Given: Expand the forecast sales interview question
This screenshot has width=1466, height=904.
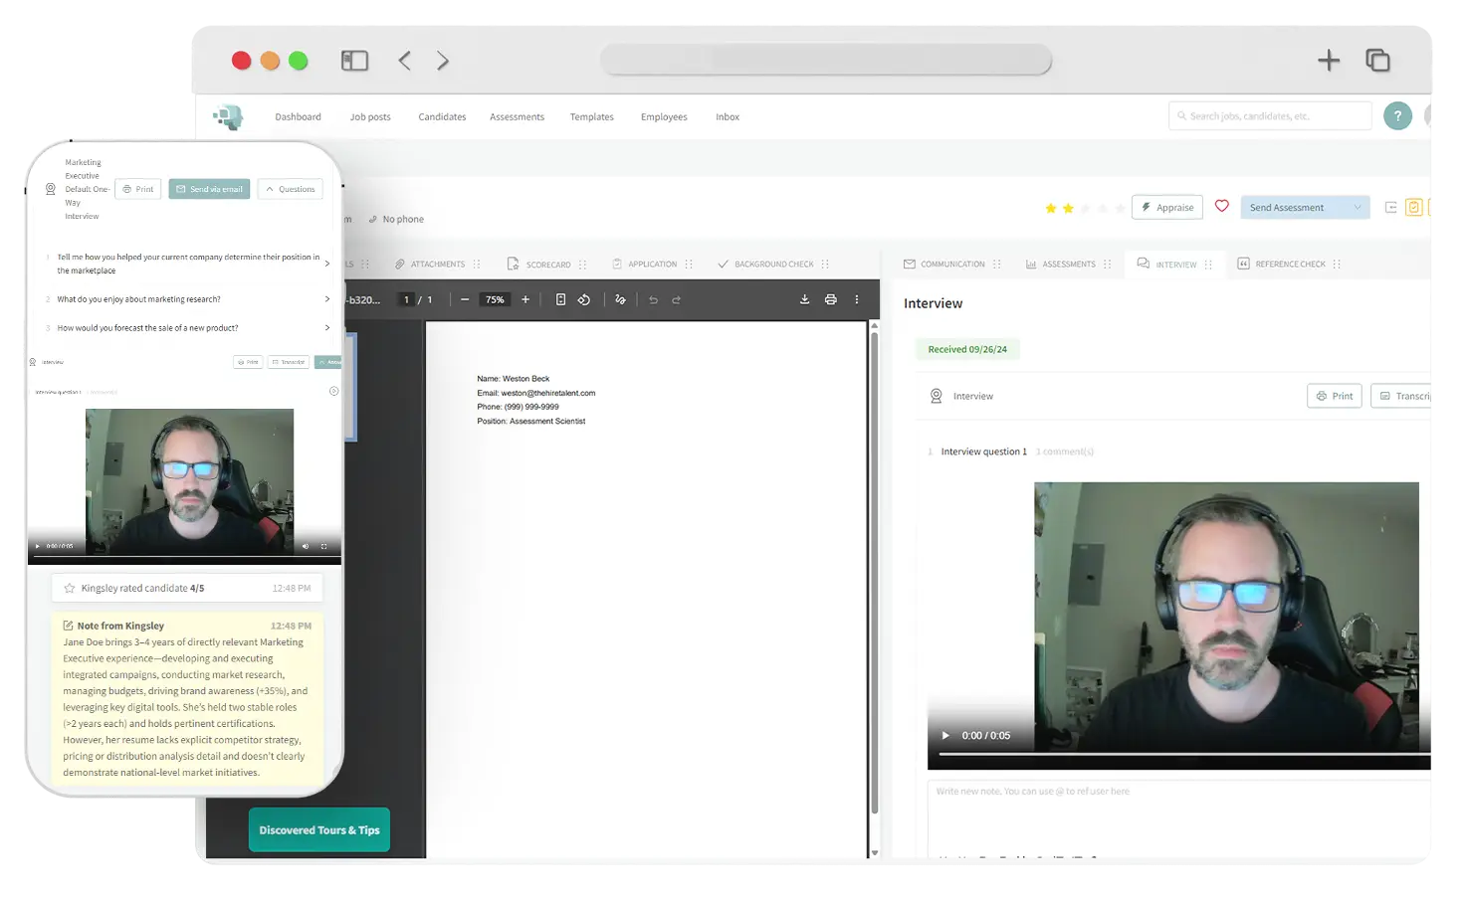Looking at the screenshot, I should click(x=326, y=327).
